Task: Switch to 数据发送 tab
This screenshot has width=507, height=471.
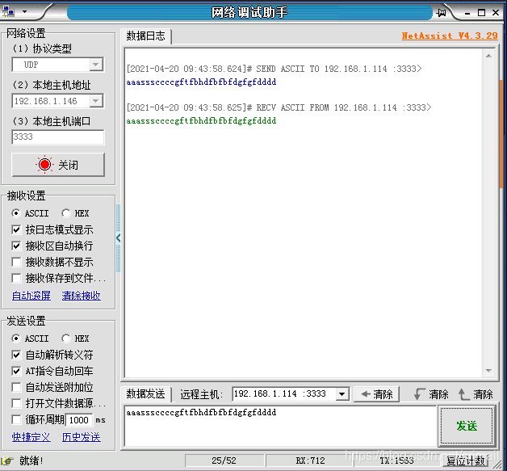Action: (145, 394)
